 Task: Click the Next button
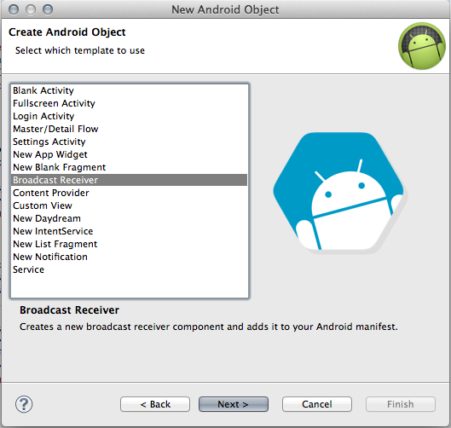(x=234, y=404)
